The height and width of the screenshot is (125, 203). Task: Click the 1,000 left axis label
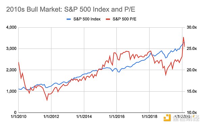point(12,91)
